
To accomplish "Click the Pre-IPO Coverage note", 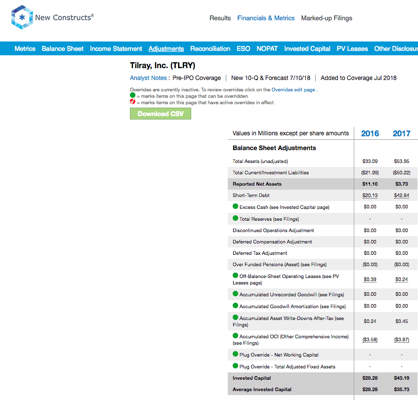I will tap(197, 78).
